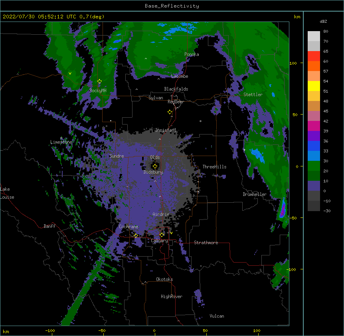Click the yellow V marker northeast of Calgary

(171, 233)
